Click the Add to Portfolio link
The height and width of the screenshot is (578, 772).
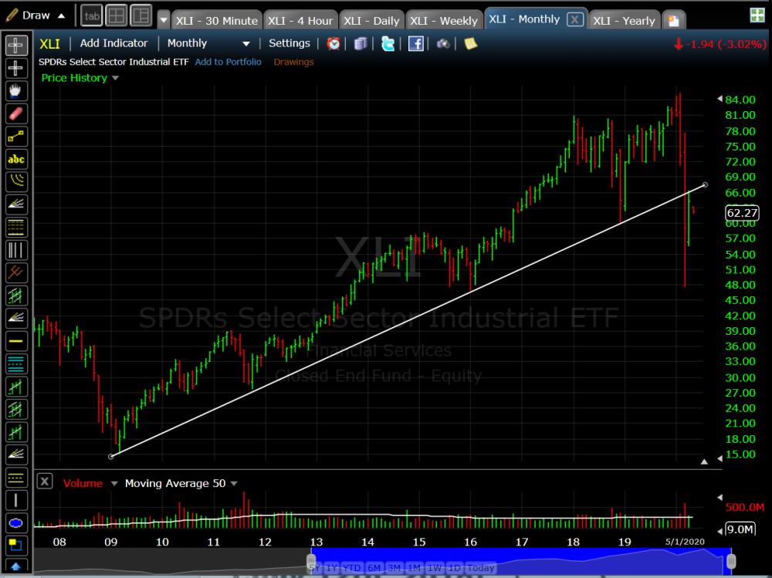click(x=228, y=62)
